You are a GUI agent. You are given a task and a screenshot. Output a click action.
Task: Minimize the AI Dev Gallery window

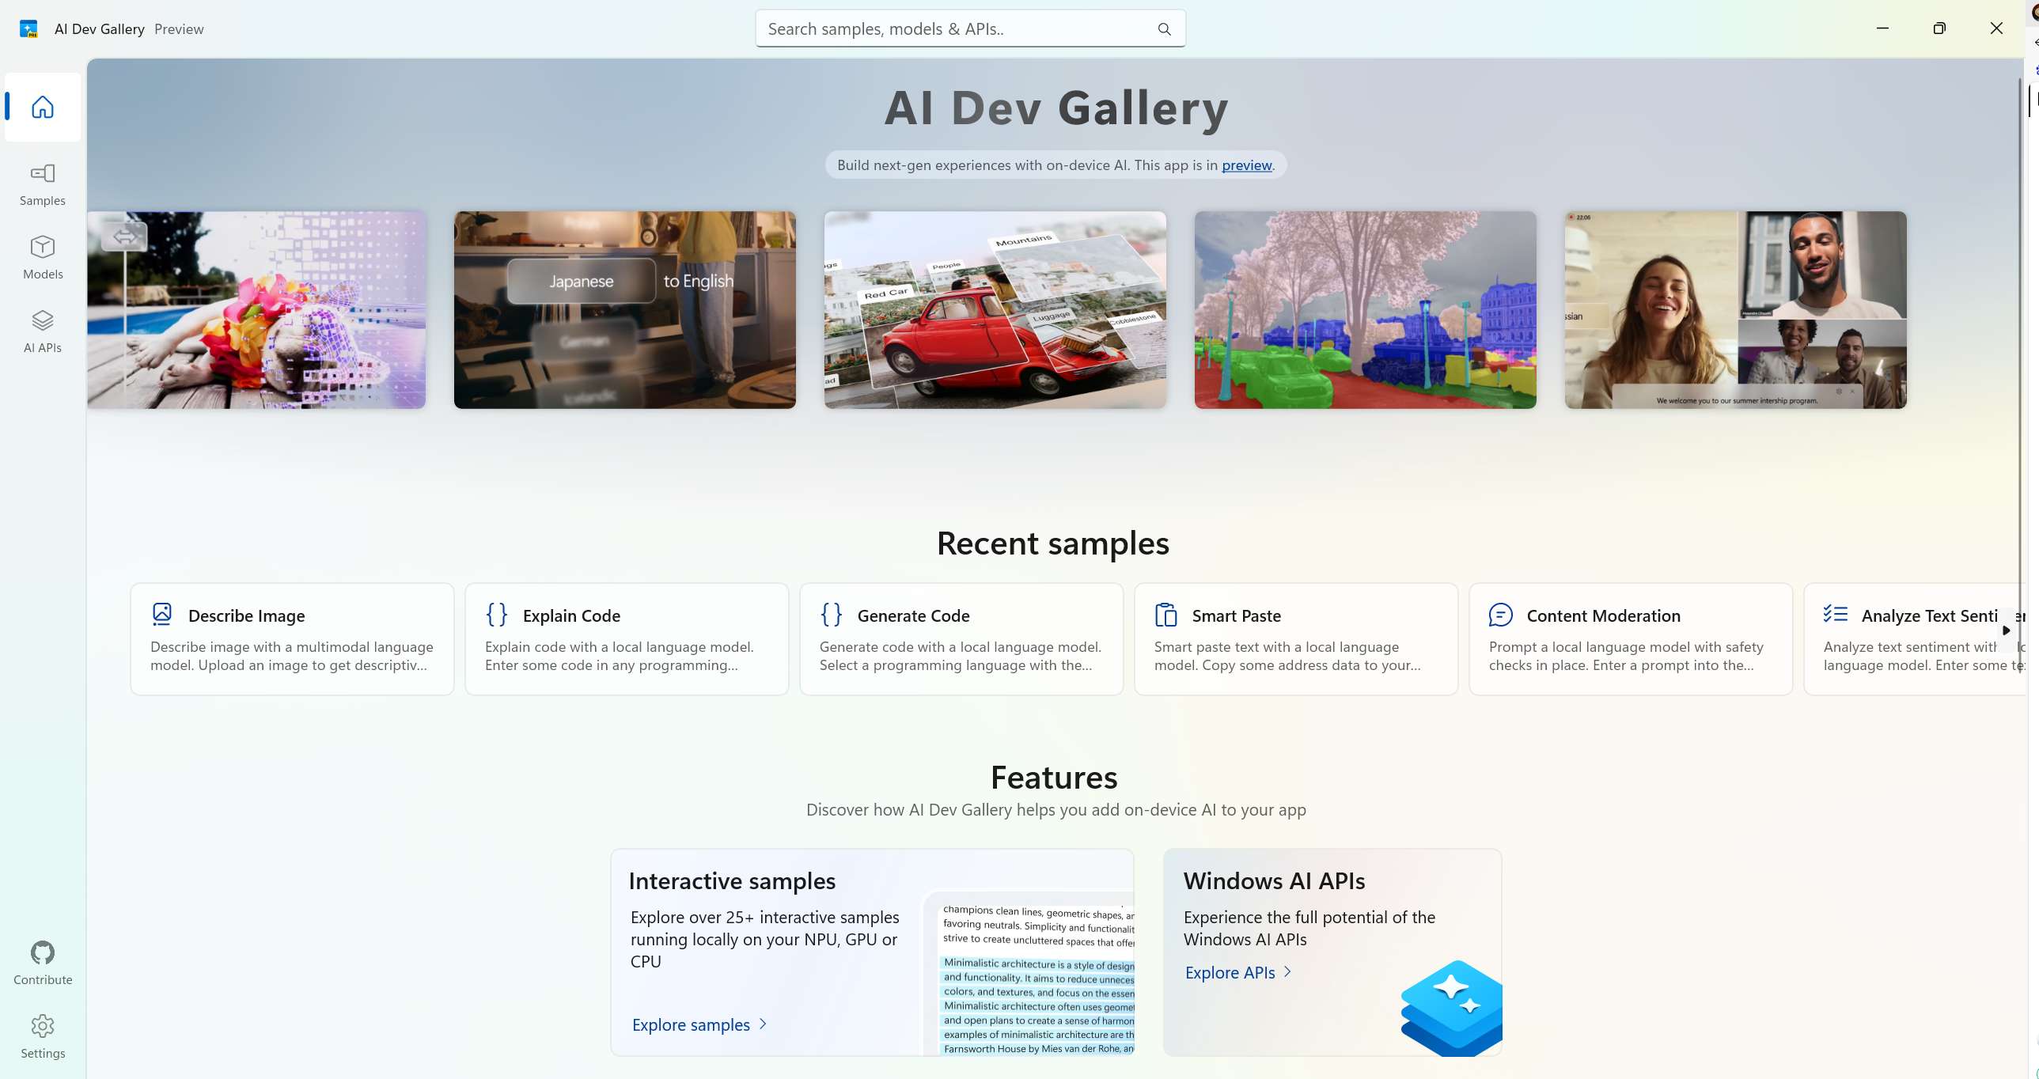pyautogui.click(x=1882, y=28)
